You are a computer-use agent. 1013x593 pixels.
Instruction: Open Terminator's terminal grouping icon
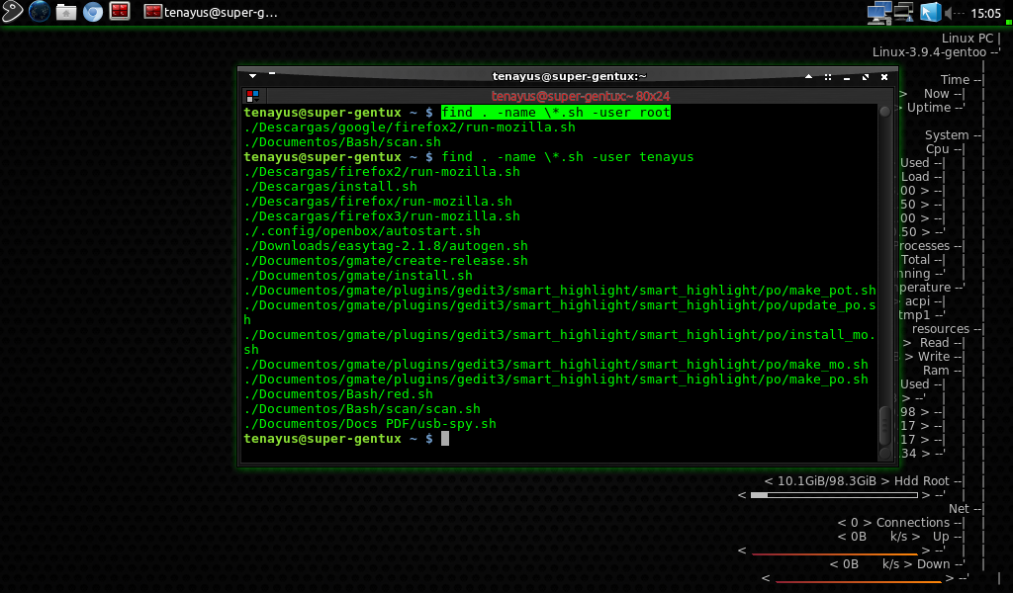(252, 96)
